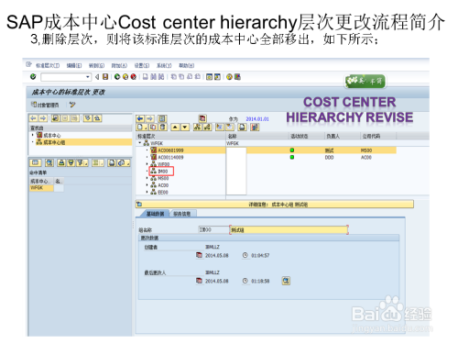Click the pencil display/change toggle icon
This screenshot has width=458, height=344.
72,105
